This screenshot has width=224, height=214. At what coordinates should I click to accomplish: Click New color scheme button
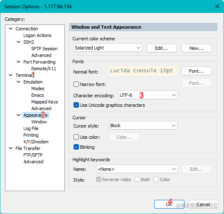[x=197, y=48]
